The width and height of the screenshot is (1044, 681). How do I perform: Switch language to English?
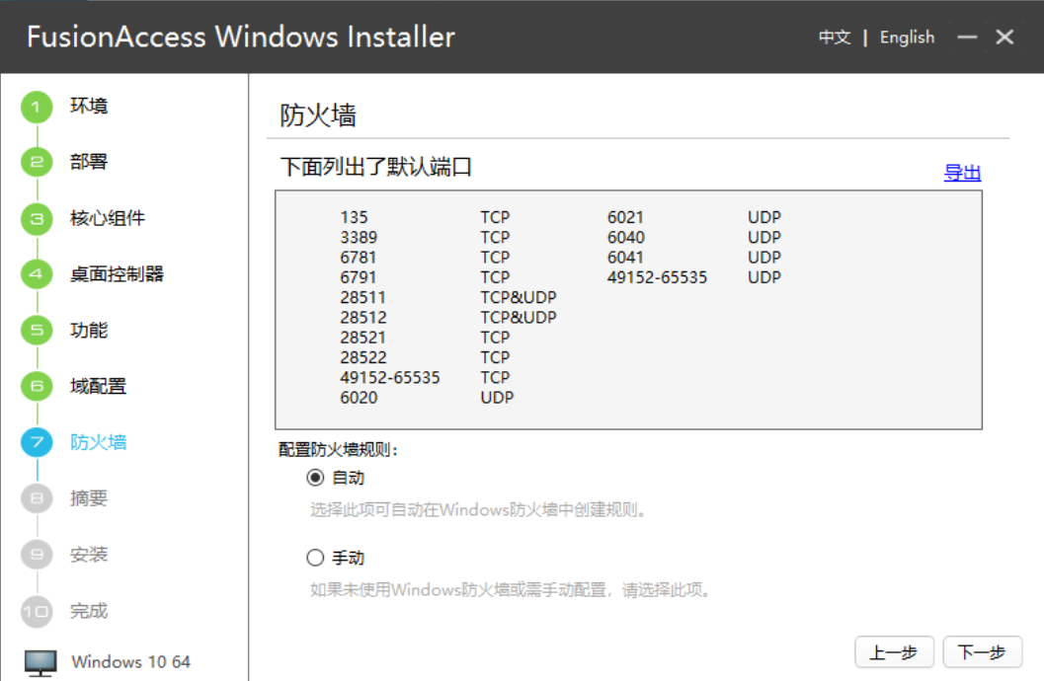pos(907,38)
